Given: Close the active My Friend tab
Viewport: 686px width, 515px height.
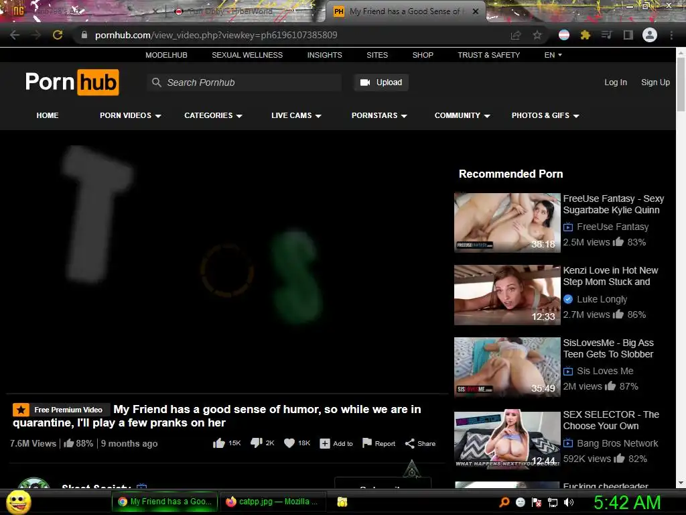Looking at the screenshot, I should tap(476, 11).
